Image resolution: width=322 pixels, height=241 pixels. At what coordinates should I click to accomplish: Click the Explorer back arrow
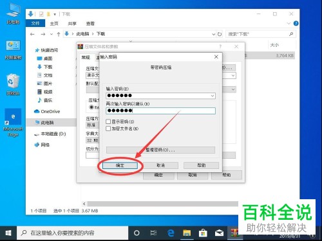pyautogui.click(x=32, y=34)
